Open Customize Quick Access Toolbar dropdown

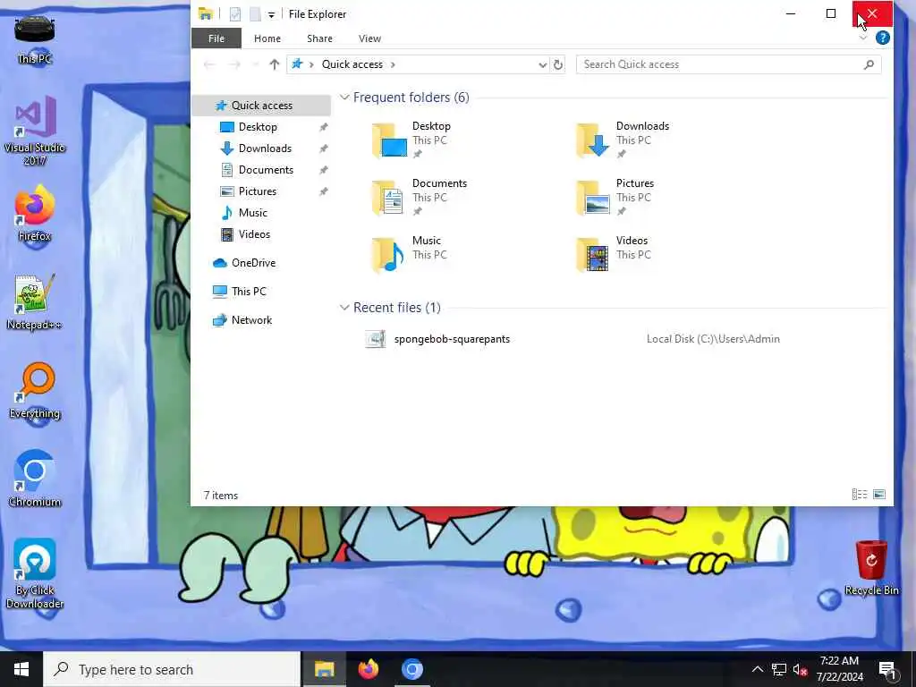coord(271,14)
